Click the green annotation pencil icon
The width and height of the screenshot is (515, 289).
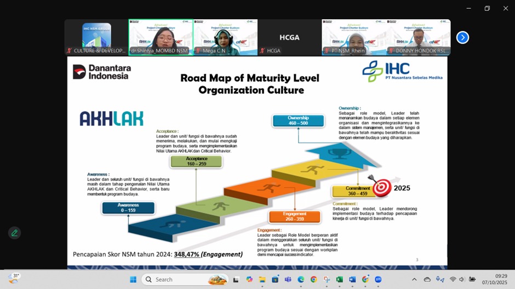coord(14,233)
